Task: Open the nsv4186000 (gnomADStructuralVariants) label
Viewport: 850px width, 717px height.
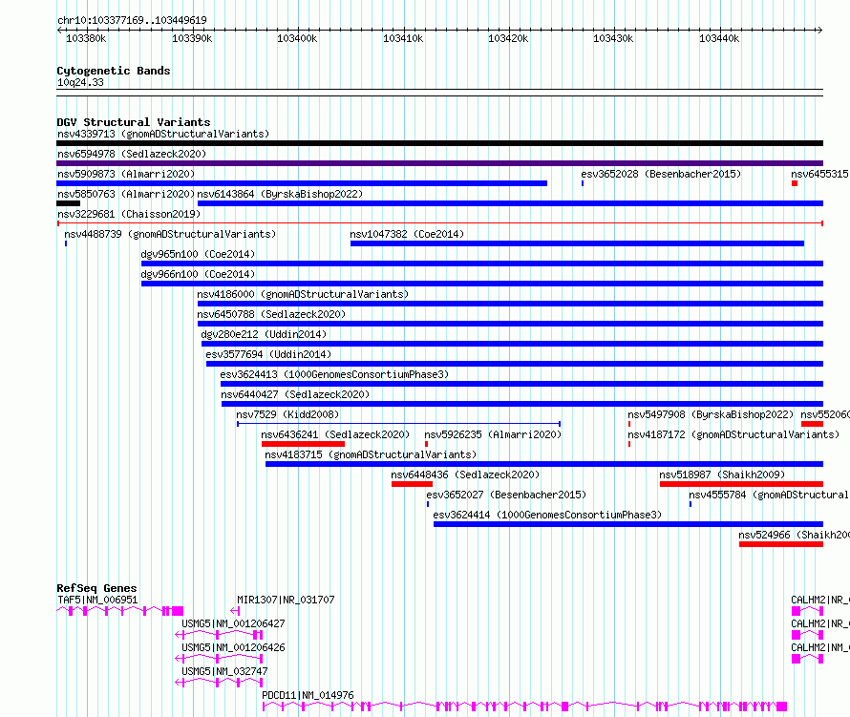Action: tap(303, 294)
